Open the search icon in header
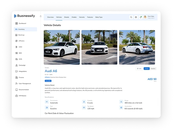The width and height of the screenshot is (175, 131). (131, 17)
